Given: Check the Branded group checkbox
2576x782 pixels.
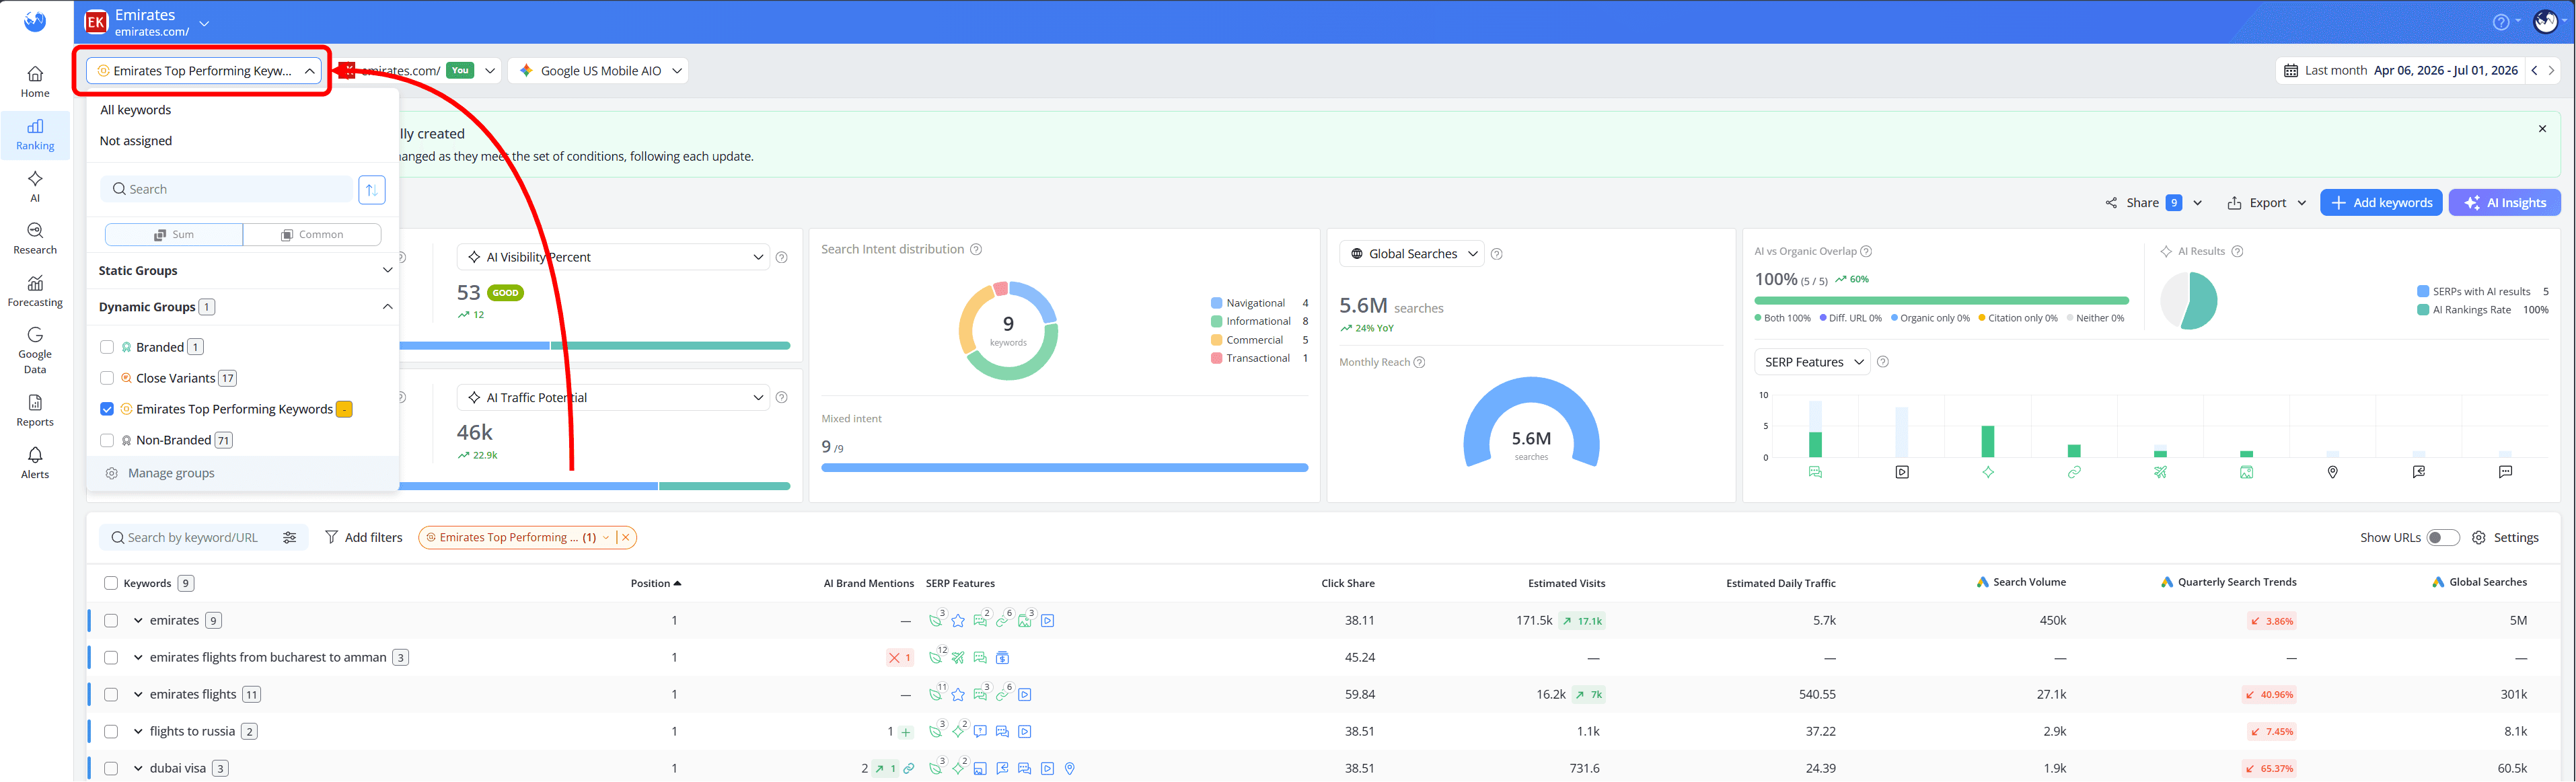Looking at the screenshot, I should 107,348.
